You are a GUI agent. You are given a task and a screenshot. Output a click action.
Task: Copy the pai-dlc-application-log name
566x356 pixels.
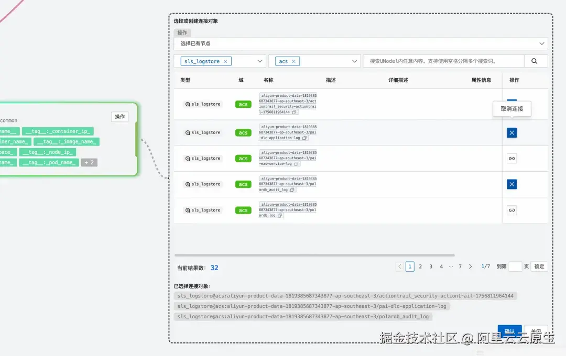click(x=304, y=138)
